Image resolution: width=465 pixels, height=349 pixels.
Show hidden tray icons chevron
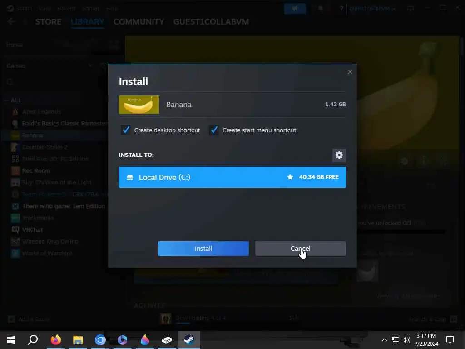coord(384,340)
